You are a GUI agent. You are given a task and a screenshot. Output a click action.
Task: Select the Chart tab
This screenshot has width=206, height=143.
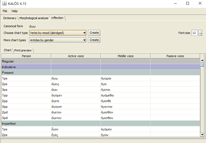click(8, 50)
